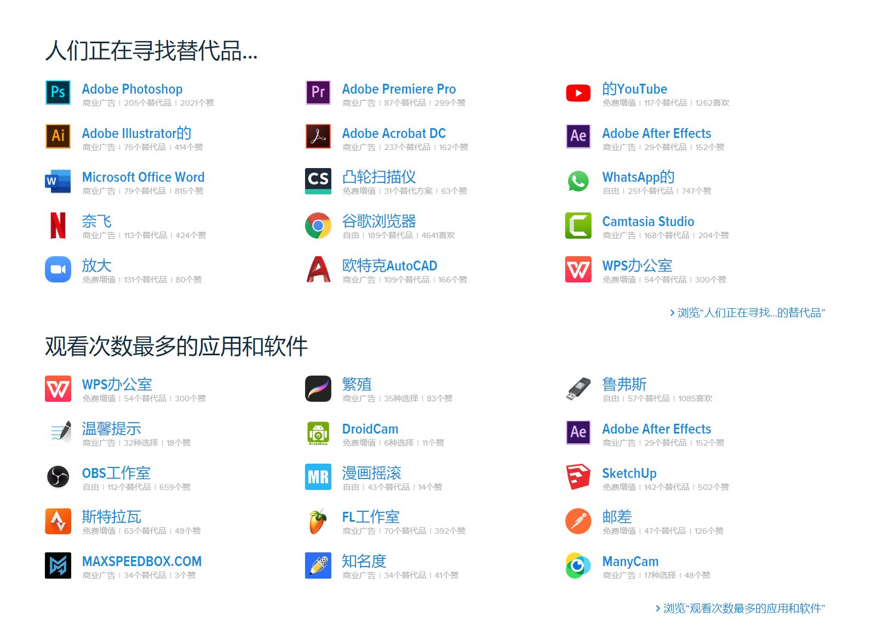Open the 斯特拉瓦 link
Image resolution: width=873 pixels, height=629 pixels.
click(x=111, y=517)
